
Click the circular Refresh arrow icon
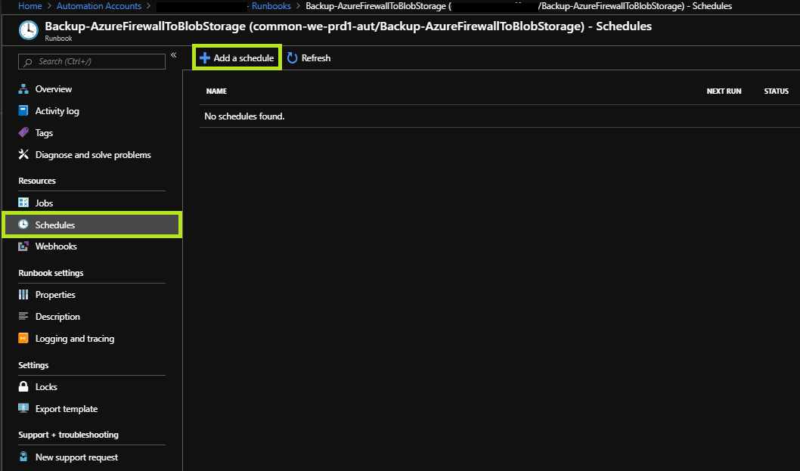click(292, 58)
